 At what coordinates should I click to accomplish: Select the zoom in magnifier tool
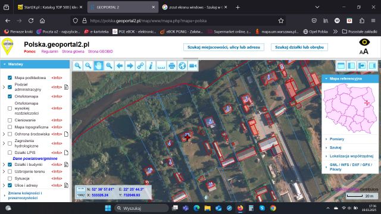click(x=78, y=66)
